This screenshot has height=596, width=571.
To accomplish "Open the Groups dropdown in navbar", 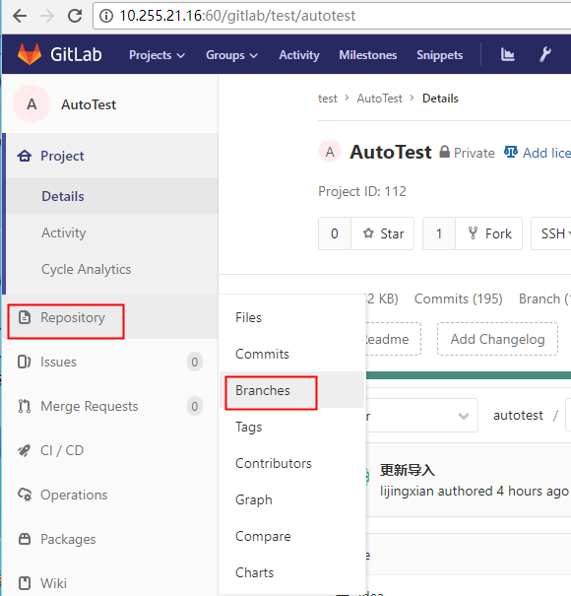I will click(x=231, y=55).
